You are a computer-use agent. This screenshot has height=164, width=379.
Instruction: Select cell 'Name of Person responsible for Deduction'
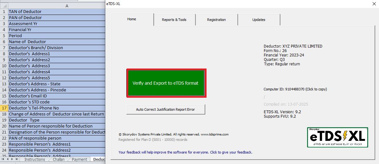(x=57, y=126)
